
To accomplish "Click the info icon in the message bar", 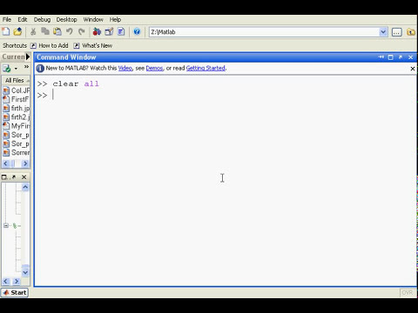I will pyautogui.click(x=40, y=68).
